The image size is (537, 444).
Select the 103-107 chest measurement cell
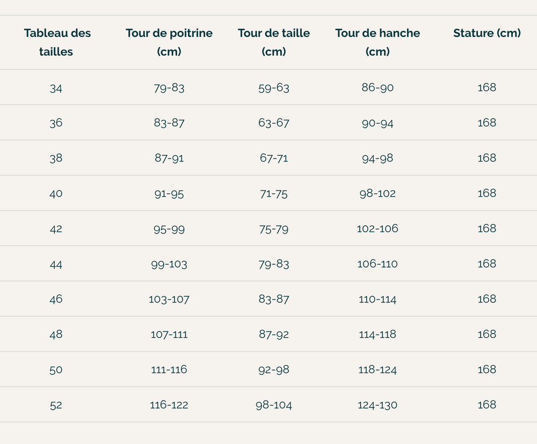[169, 299]
